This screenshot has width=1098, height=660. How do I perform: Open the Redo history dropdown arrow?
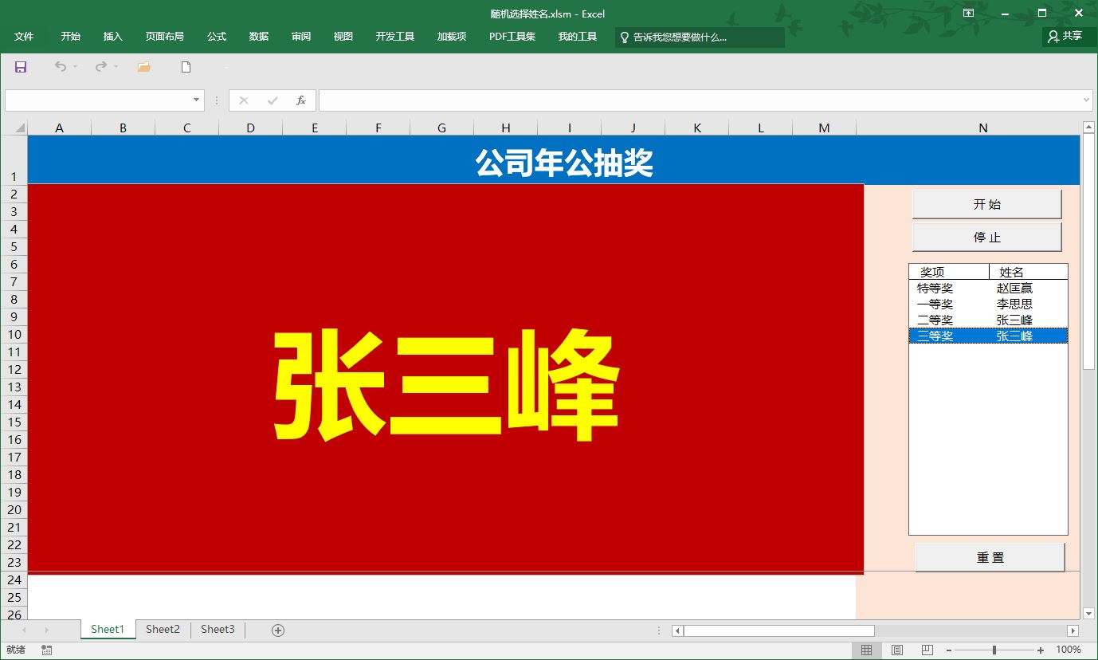[116, 67]
